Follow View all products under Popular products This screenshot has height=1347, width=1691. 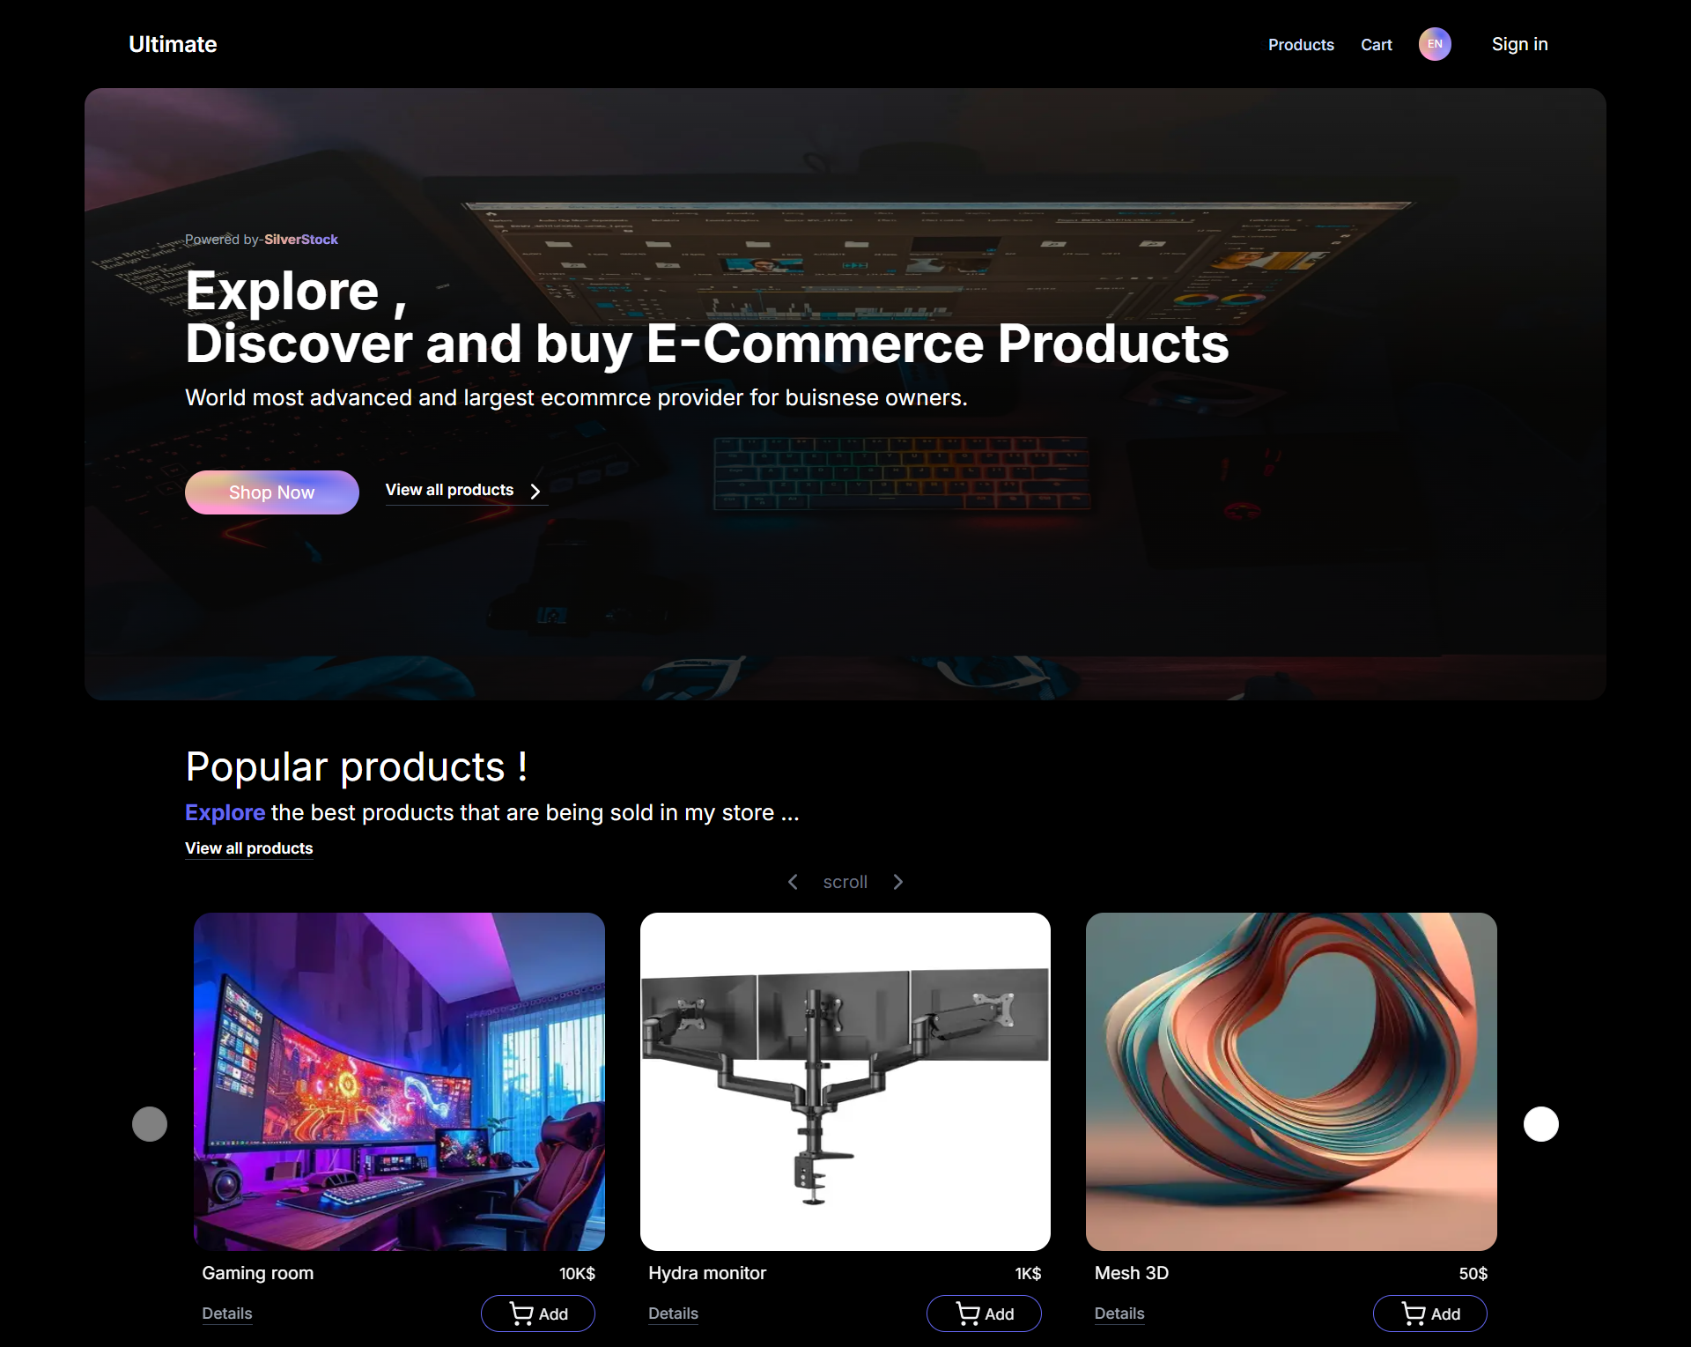(x=249, y=848)
